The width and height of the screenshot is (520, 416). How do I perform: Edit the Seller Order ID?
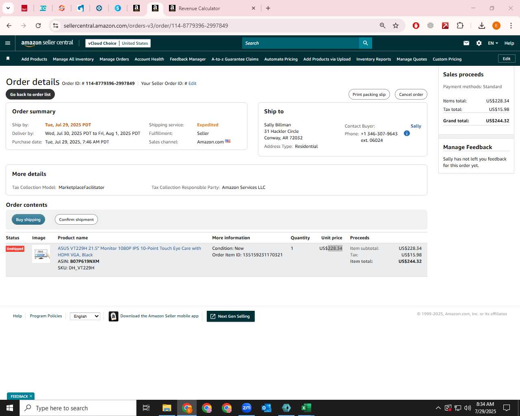point(192,83)
